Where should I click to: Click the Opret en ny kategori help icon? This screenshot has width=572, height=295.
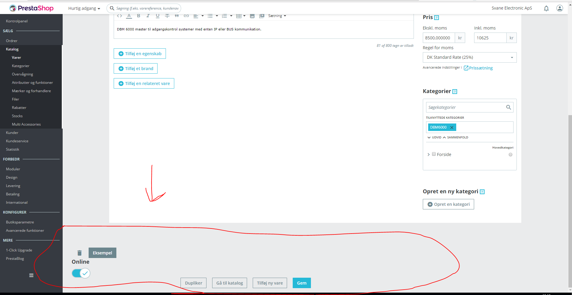[482, 192]
